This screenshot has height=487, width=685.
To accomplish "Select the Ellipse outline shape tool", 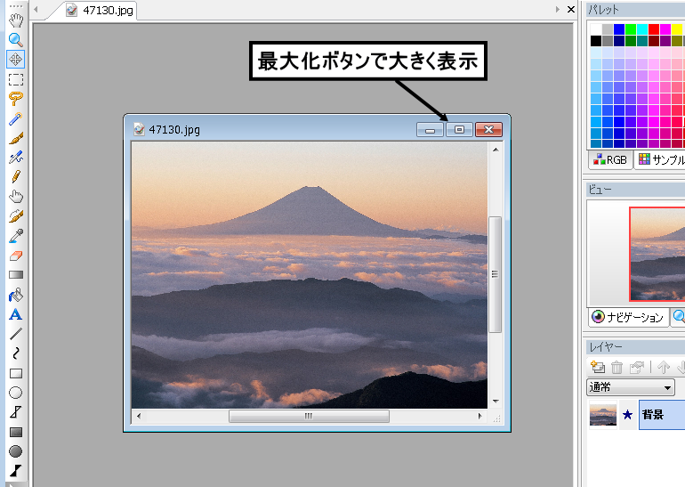I will click(x=15, y=393).
